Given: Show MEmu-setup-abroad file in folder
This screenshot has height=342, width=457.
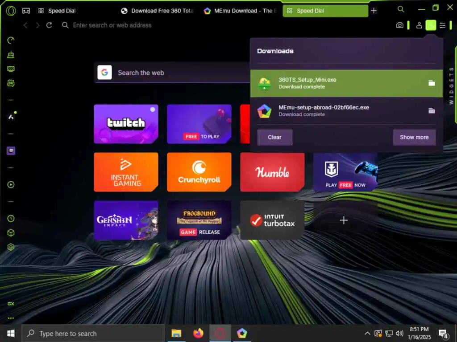Looking at the screenshot, I should coord(432,111).
